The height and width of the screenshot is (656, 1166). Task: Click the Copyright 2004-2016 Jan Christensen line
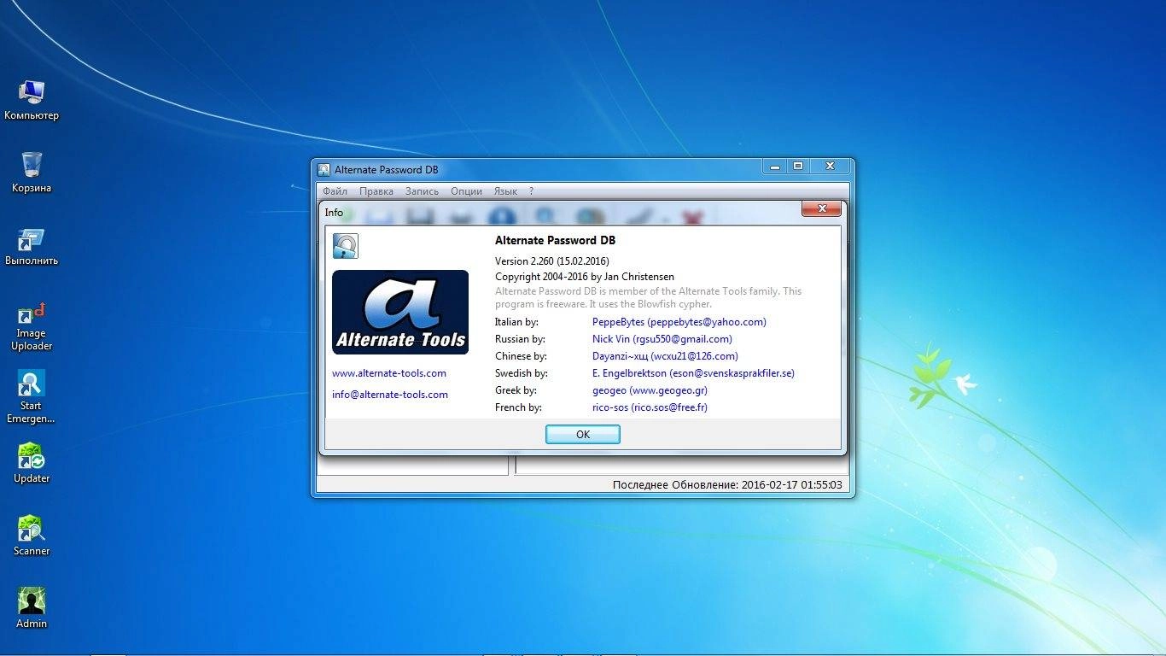coord(585,277)
